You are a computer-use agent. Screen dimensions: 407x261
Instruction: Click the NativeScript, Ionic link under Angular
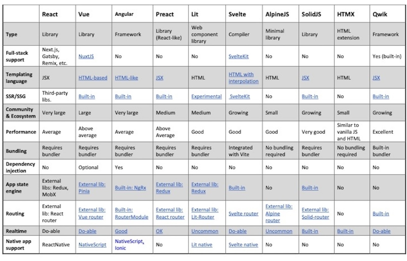tap(129, 244)
